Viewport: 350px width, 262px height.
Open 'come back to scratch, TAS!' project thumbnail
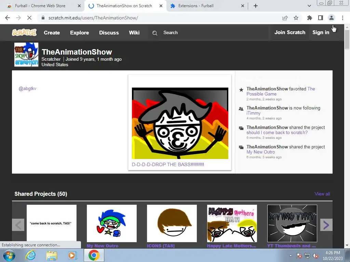[x=52, y=223]
